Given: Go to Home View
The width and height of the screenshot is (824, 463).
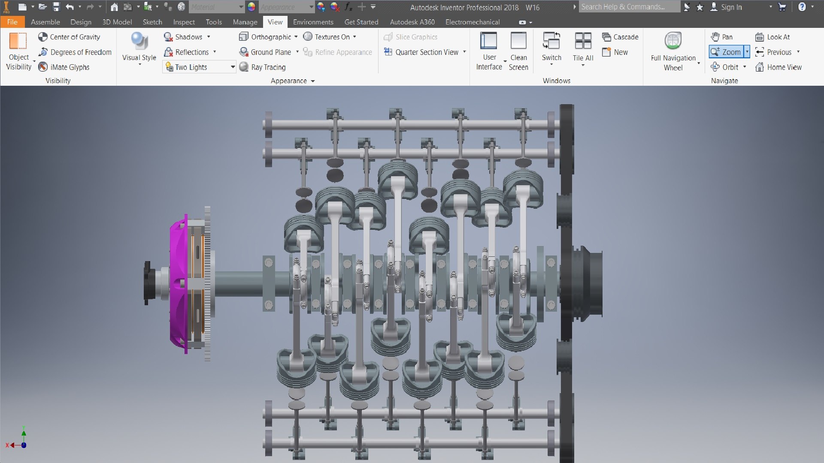Looking at the screenshot, I should [x=779, y=67].
